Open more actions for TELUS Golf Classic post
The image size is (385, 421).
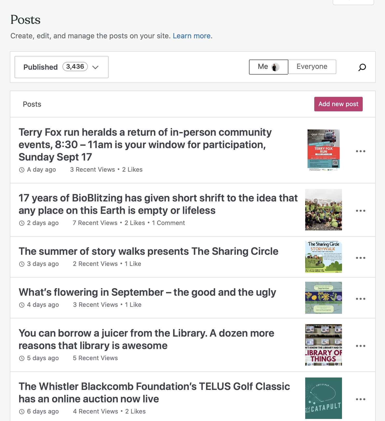(360, 399)
